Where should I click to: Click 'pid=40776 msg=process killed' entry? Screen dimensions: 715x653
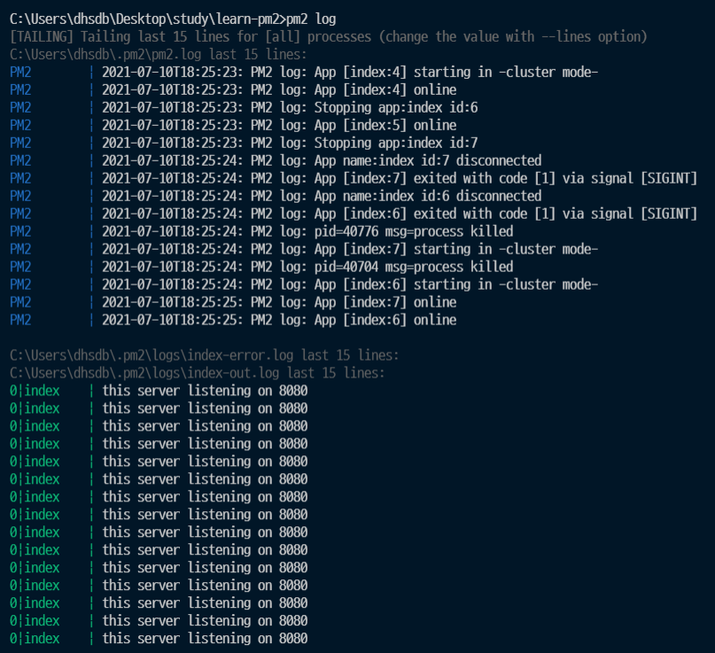click(x=261, y=231)
